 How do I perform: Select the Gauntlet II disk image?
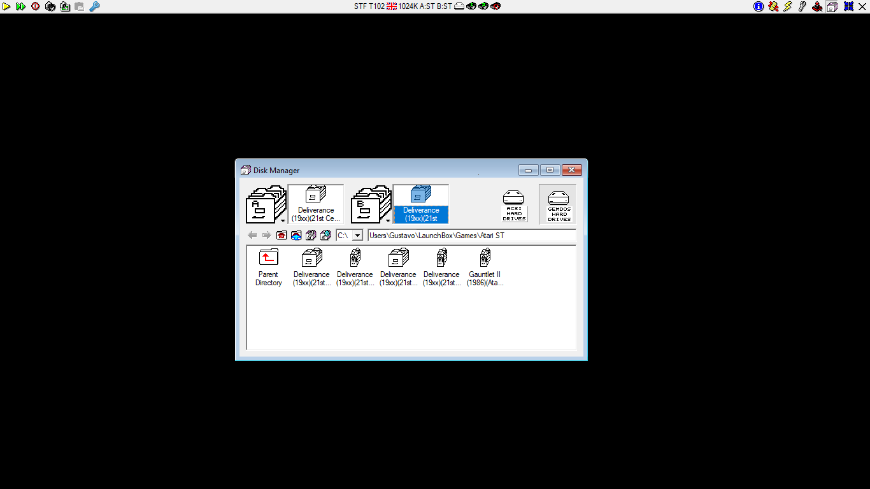click(485, 267)
